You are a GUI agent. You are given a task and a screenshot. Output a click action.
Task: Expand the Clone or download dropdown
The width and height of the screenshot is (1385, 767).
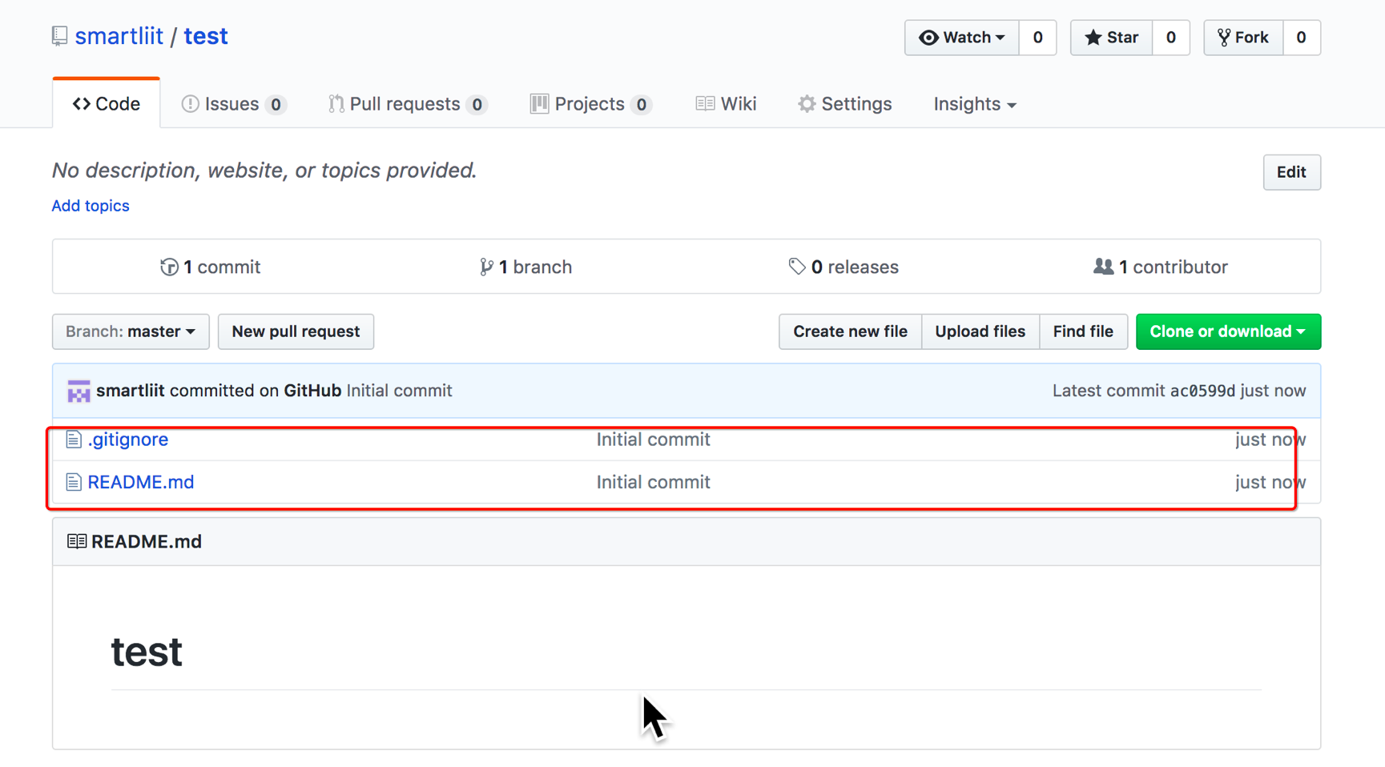tap(1228, 331)
